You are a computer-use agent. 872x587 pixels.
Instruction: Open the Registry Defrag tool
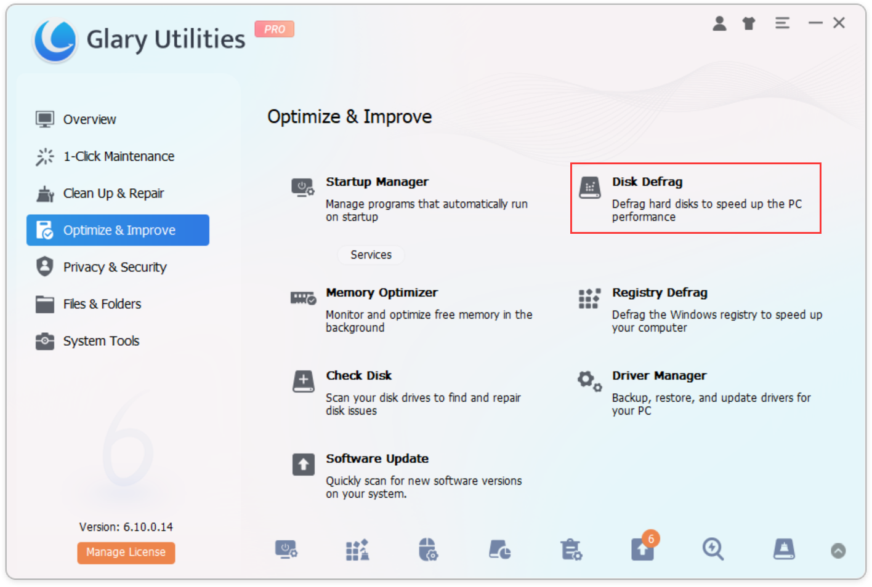pyautogui.click(x=660, y=292)
